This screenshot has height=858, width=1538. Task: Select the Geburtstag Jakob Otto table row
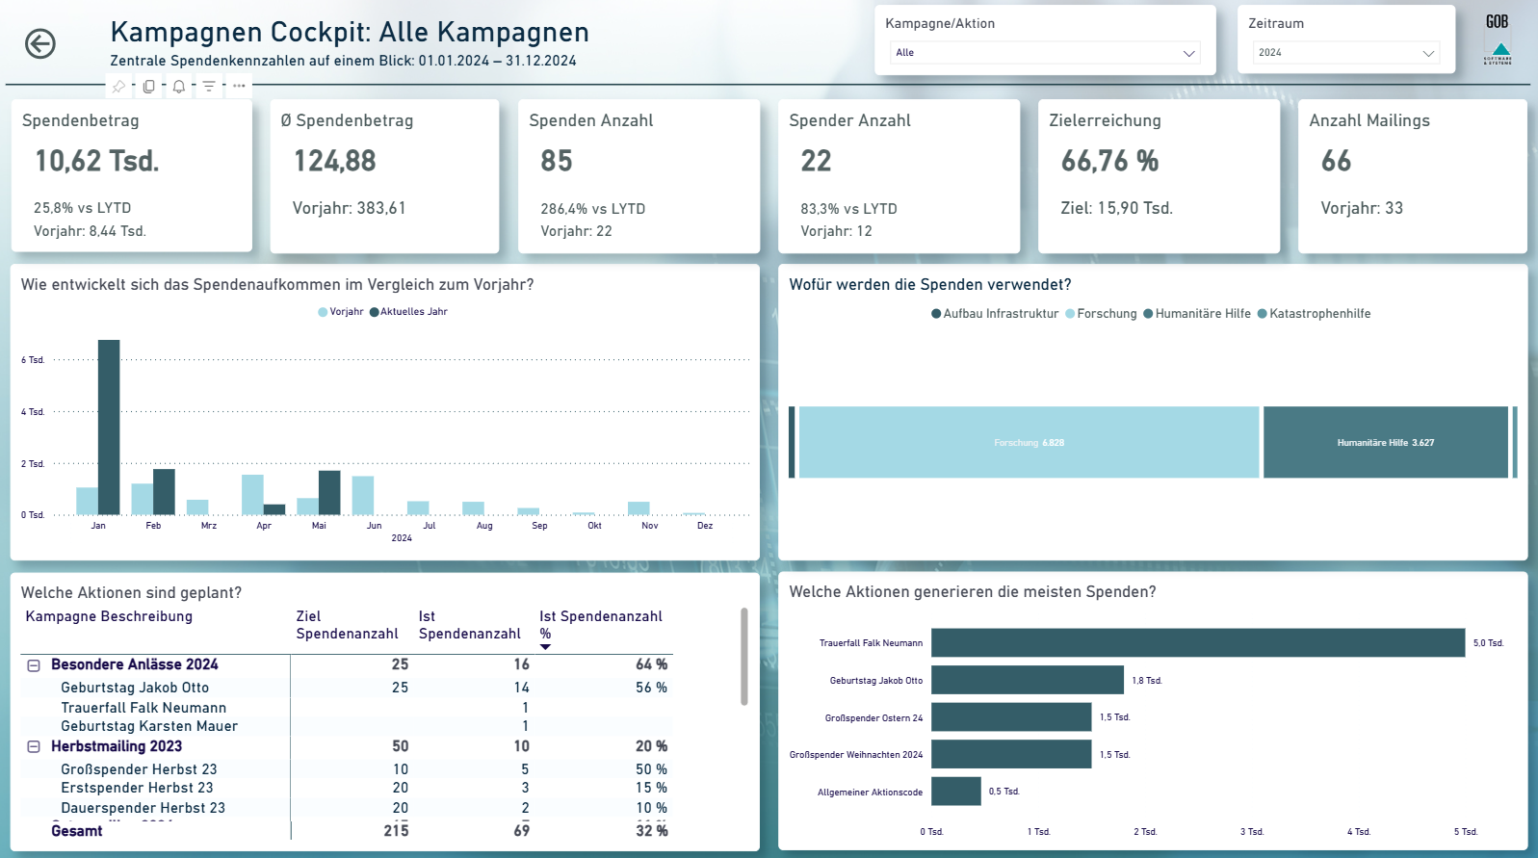point(347,688)
